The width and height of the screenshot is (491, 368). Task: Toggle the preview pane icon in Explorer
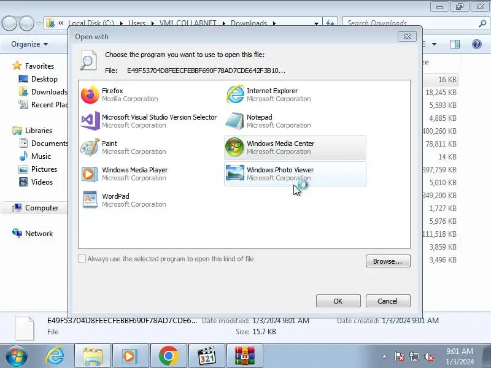tap(455, 44)
